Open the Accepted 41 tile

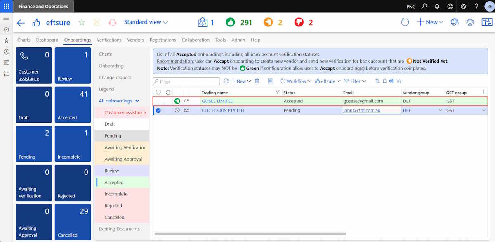[73, 105]
